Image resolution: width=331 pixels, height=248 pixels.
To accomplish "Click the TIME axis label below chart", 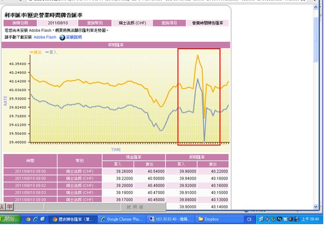I will click(116, 150).
